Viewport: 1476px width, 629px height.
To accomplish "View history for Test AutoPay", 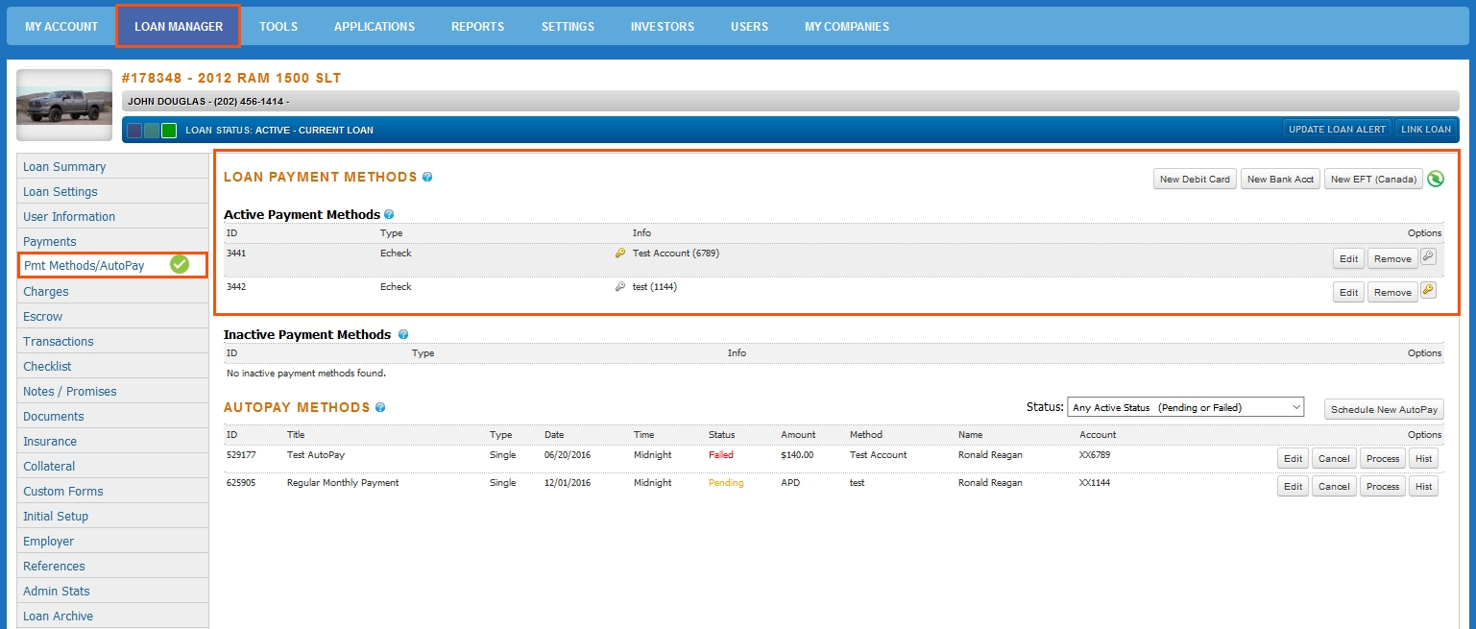I will [x=1424, y=458].
